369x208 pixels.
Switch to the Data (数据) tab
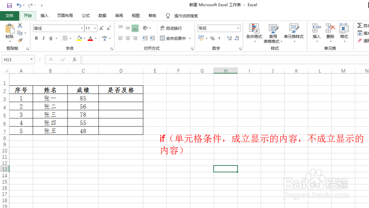click(102, 15)
